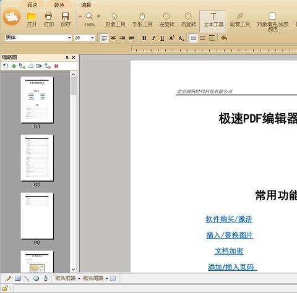Rotate page right with 右旋转
The height and width of the screenshot is (293, 297).
click(188, 20)
